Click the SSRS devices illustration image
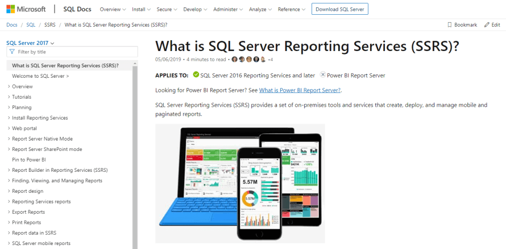This screenshot has height=249, width=506. click(x=240, y=183)
